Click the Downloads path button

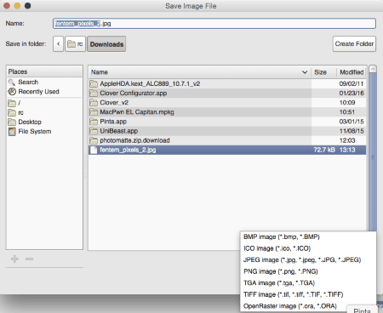[106, 44]
